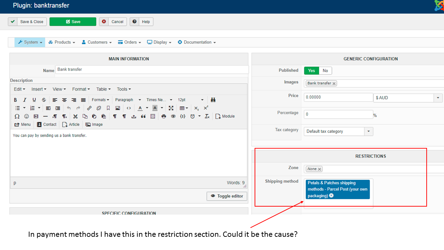444x250 pixels.
Task: Toggle bold formatting in the editor
Action: [15, 100]
